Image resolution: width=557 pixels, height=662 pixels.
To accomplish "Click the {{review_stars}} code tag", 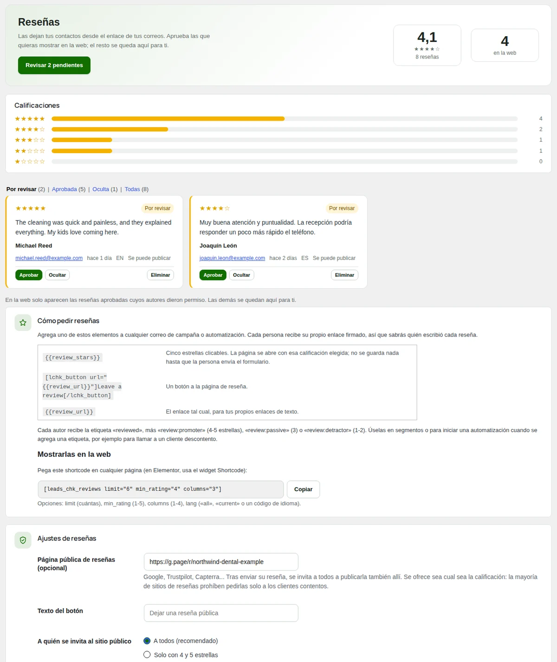I will pos(72,357).
